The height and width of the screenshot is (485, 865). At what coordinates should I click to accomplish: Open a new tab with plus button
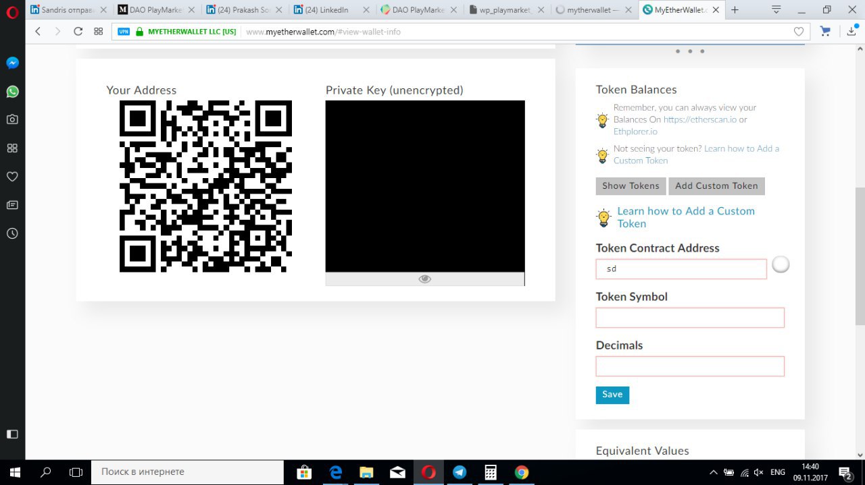735,9
